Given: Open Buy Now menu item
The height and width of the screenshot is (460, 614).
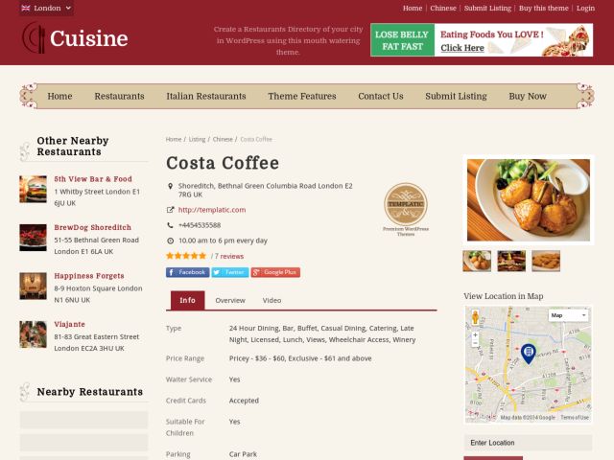Looking at the screenshot, I should tap(528, 96).
